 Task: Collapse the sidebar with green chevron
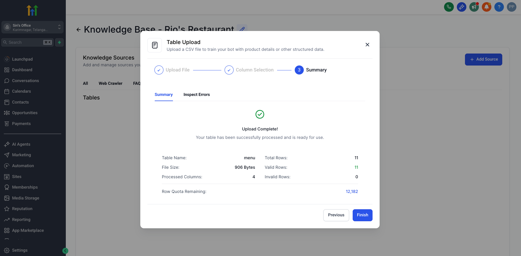coord(65,251)
